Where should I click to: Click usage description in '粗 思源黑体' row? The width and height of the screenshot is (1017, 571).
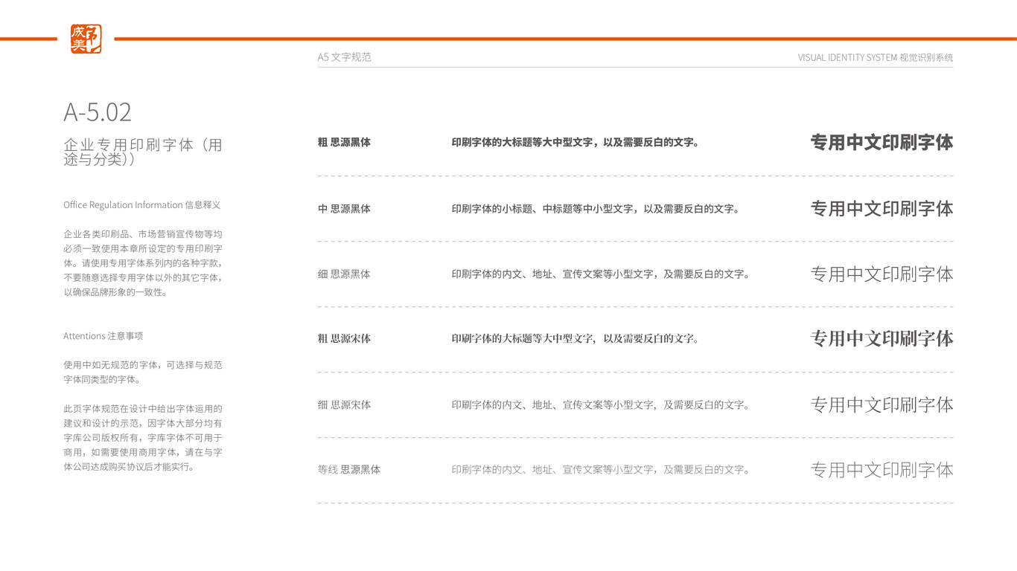pyautogui.click(x=576, y=142)
